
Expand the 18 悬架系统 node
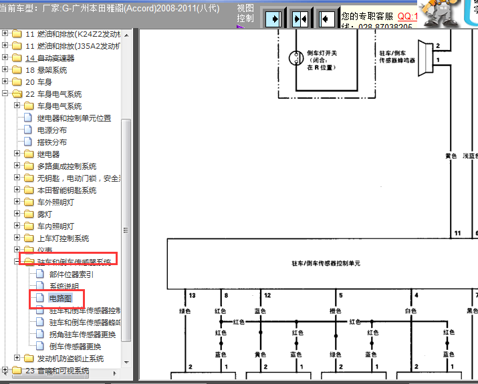pyautogui.click(x=5, y=69)
